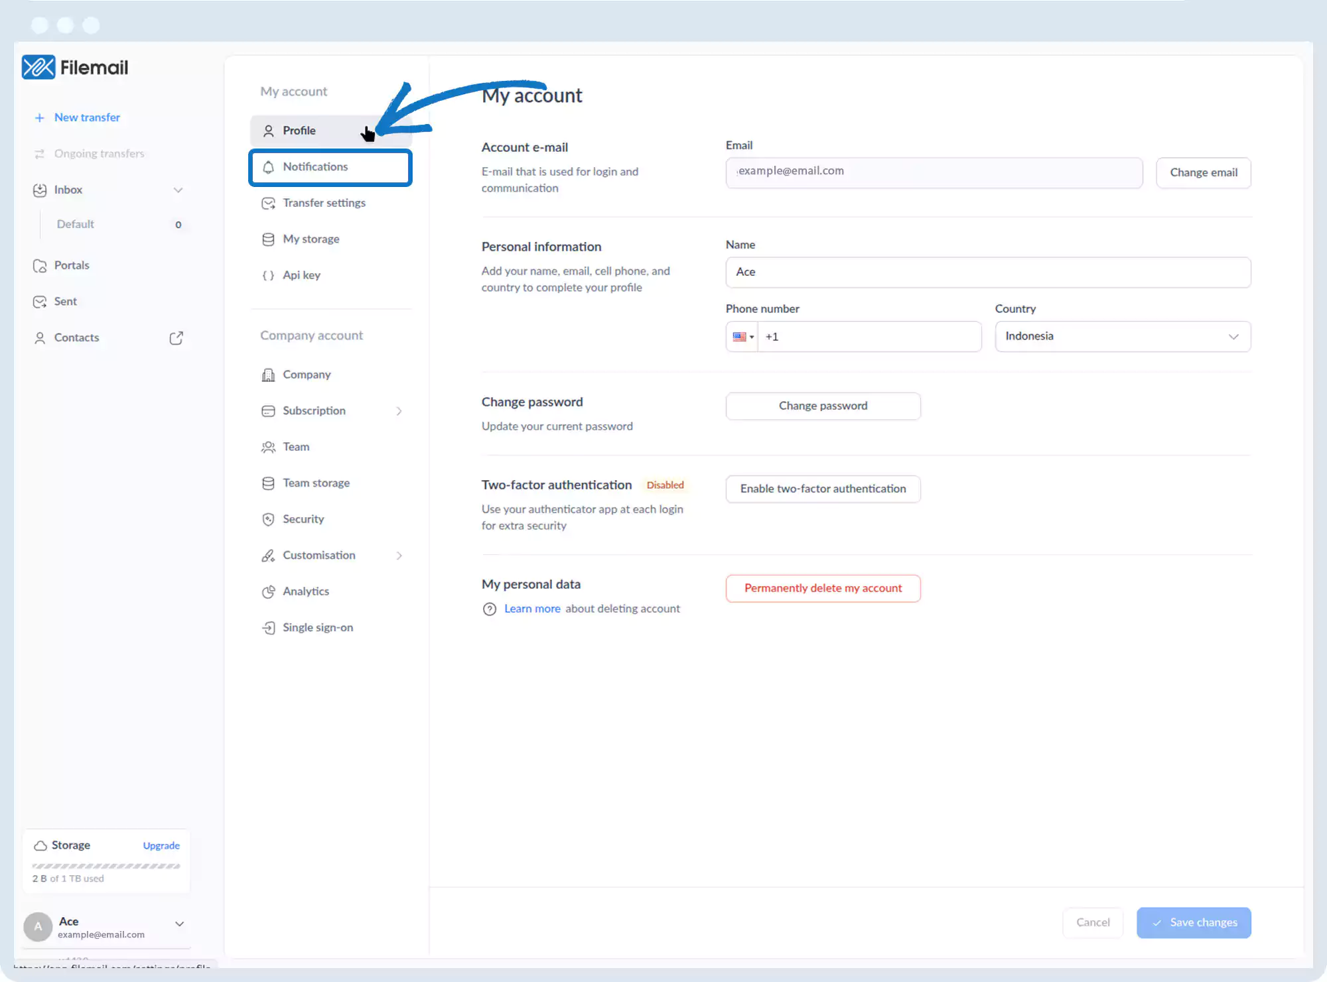Image resolution: width=1327 pixels, height=982 pixels.
Task: Click the Filemail logo icon
Action: pos(38,68)
